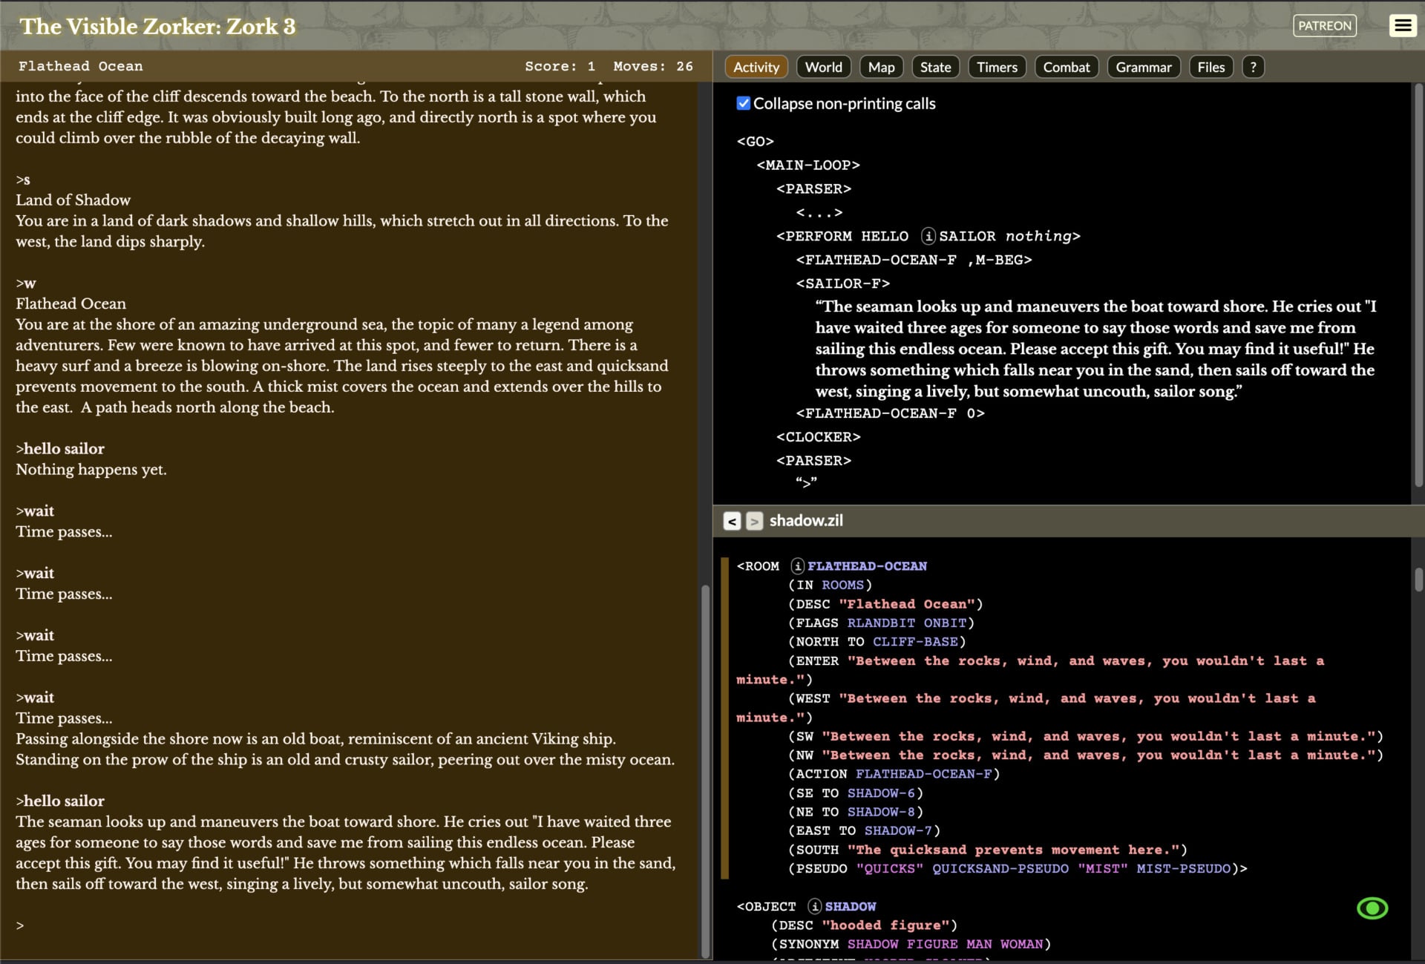Open the Combat tab
This screenshot has width=1425, height=964.
coord(1067,68)
